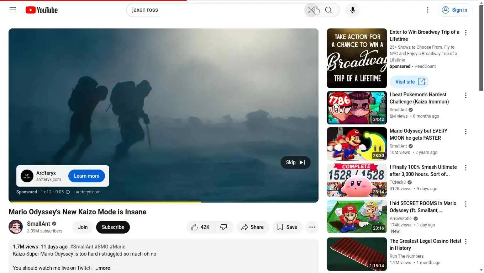Open SmallAnt channel avatar

(x=16, y=227)
